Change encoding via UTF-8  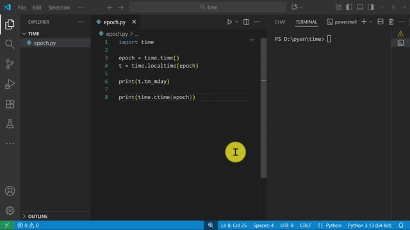click(287, 226)
